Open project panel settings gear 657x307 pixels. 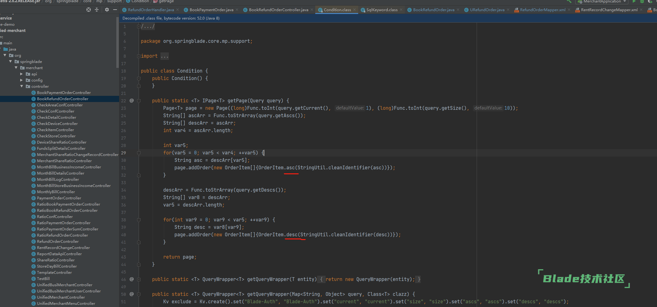(107, 10)
